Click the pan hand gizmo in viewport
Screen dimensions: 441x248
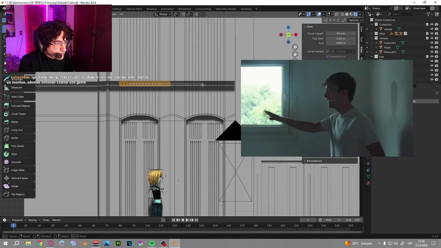click(295, 54)
